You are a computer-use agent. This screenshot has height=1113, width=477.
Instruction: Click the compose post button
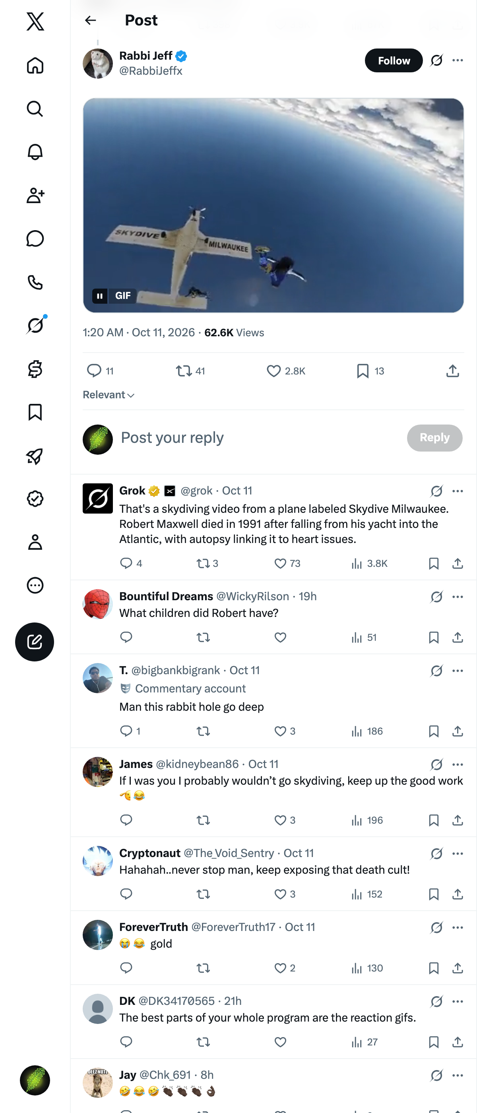click(x=35, y=642)
